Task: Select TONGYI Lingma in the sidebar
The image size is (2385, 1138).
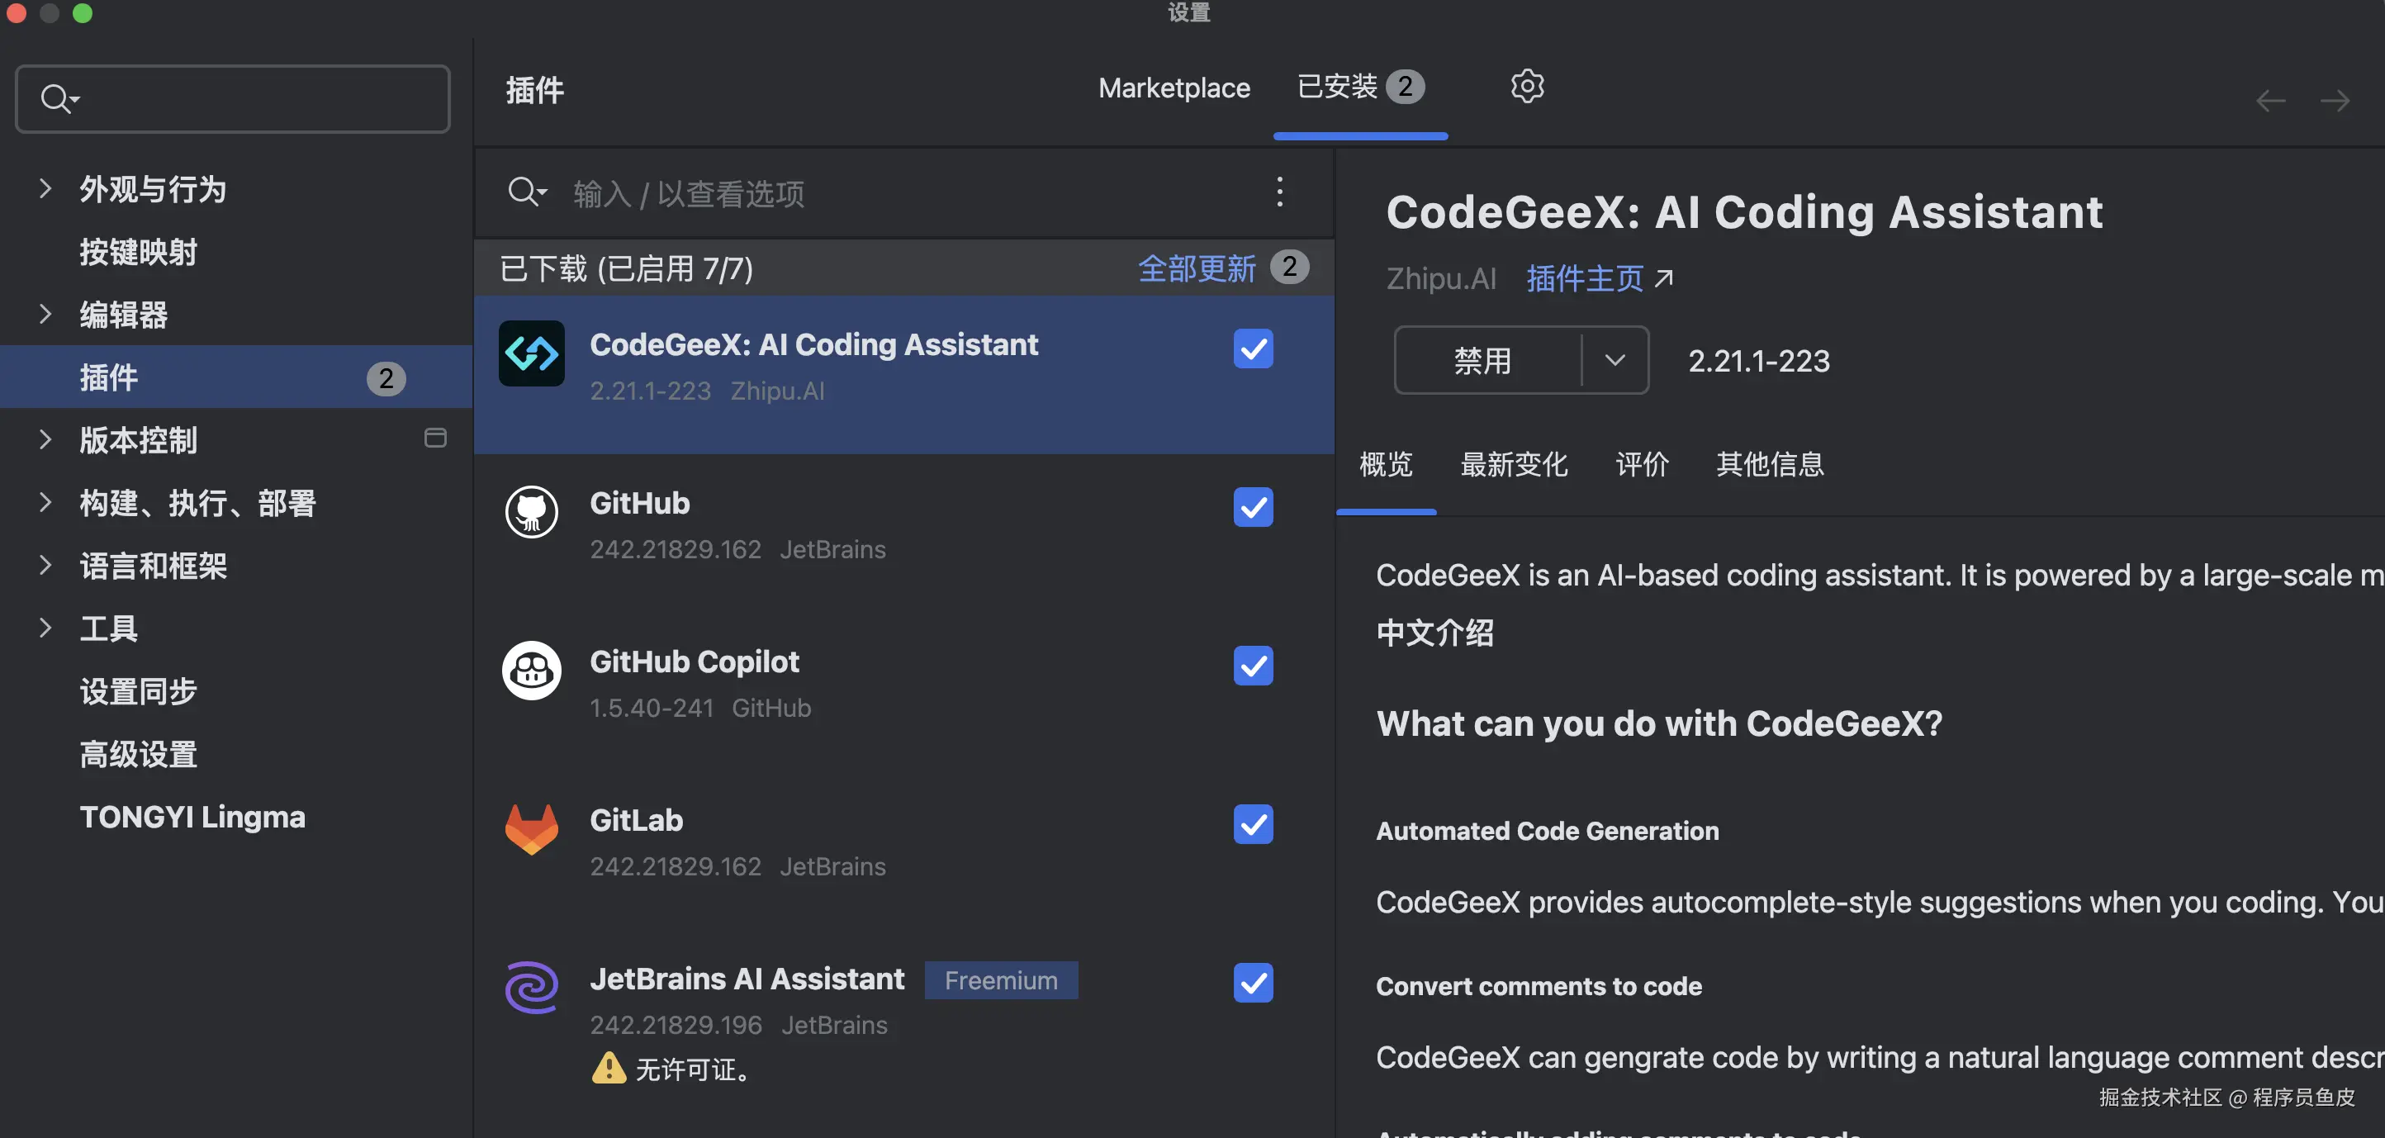Action: pyautogui.click(x=192, y=817)
